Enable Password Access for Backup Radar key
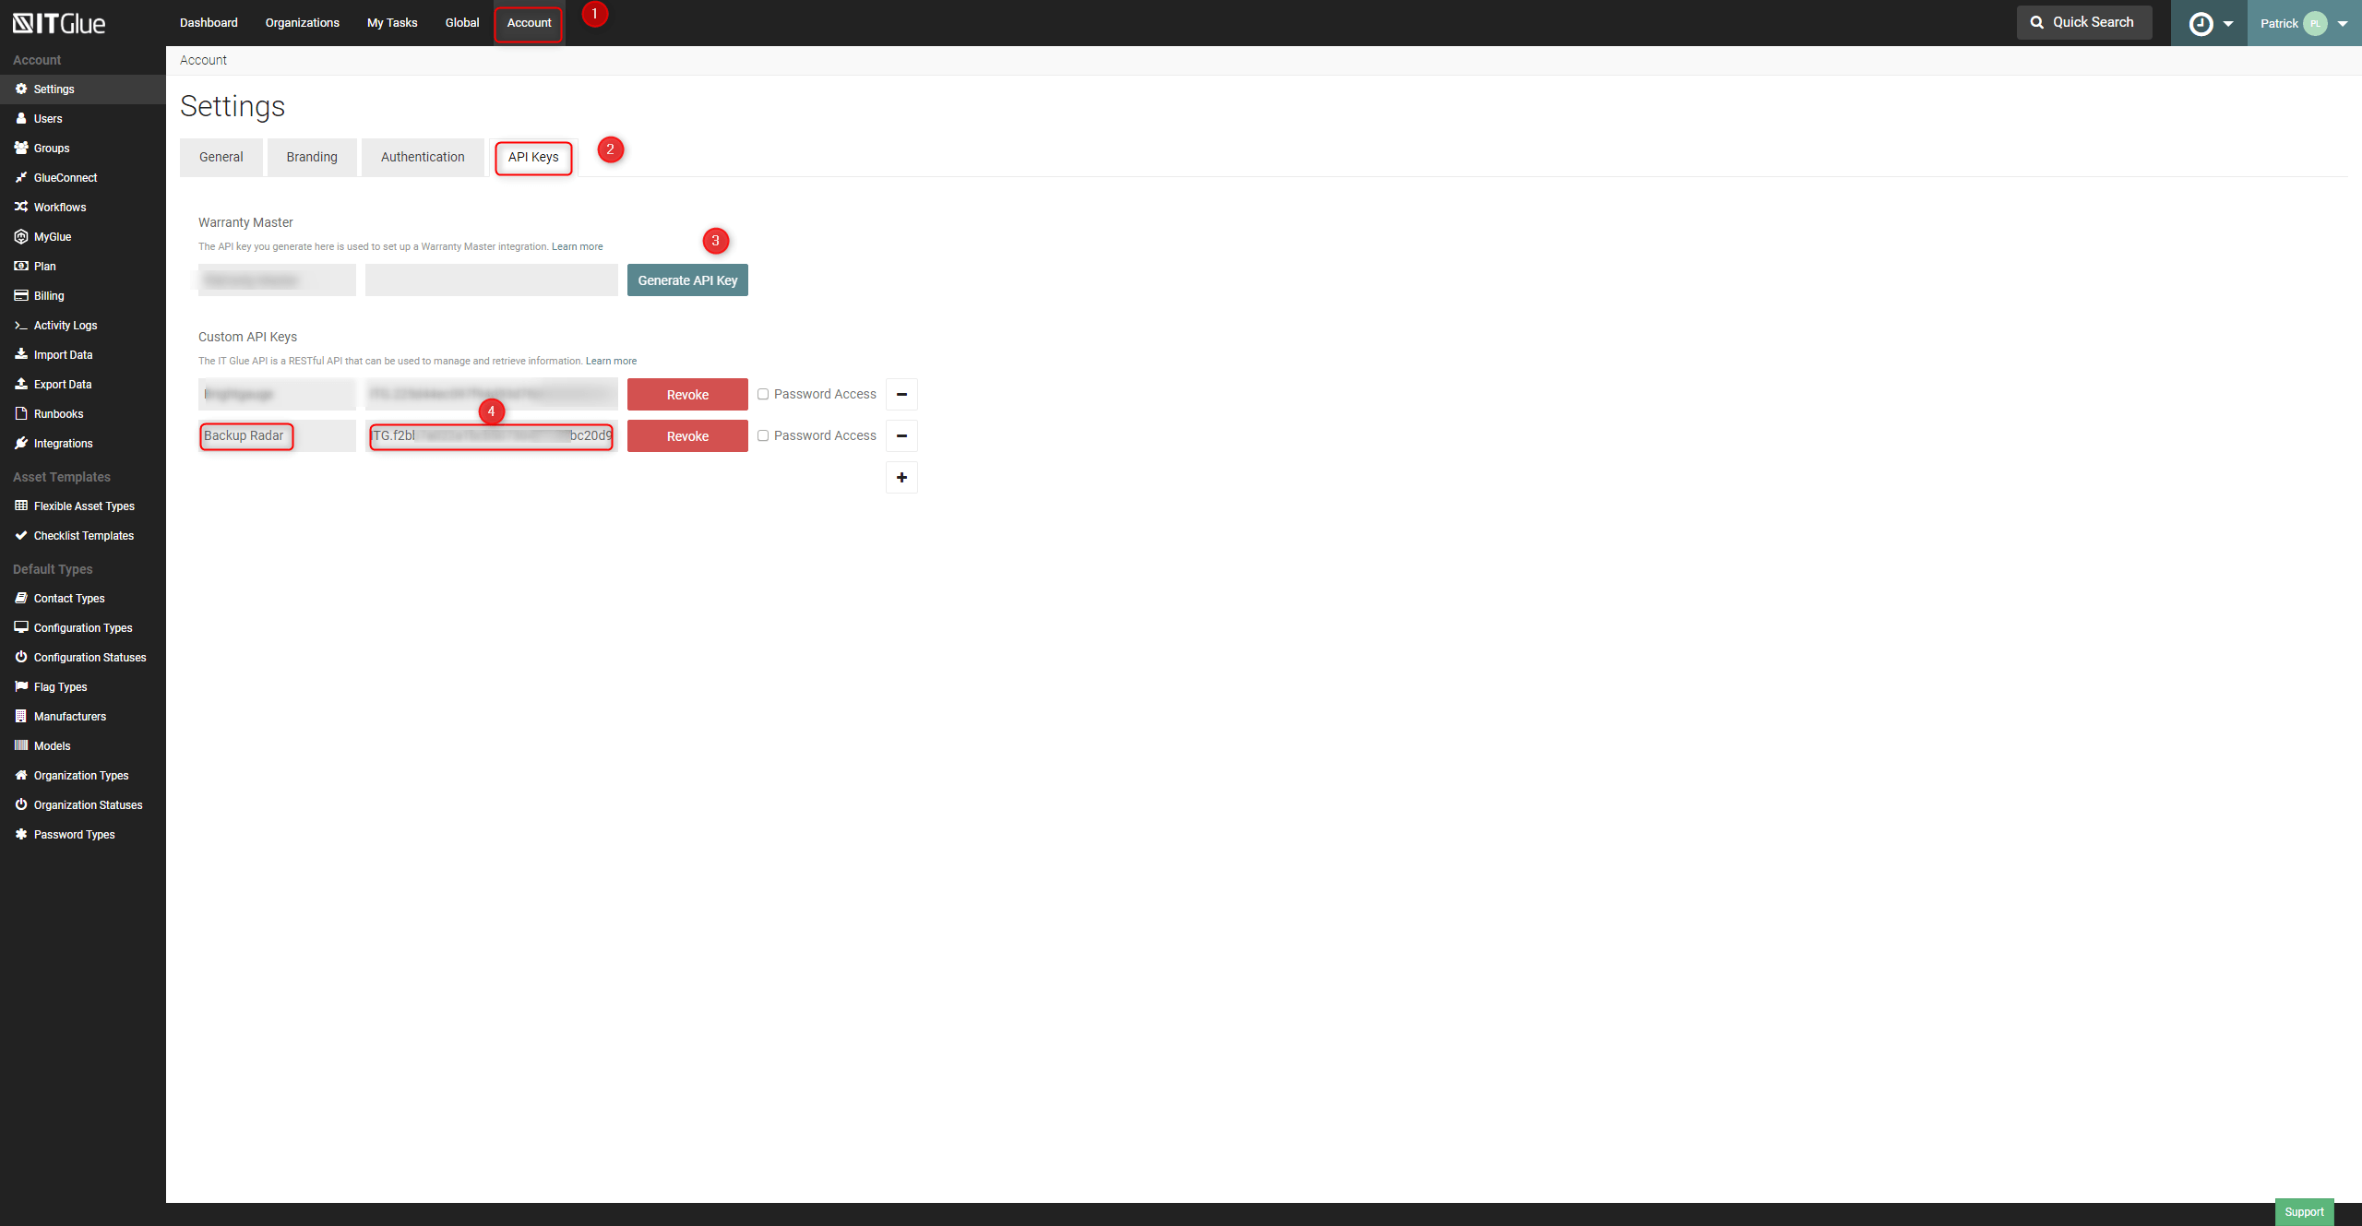Image resolution: width=2362 pixels, height=1226 pixels. tap(766, 434)
